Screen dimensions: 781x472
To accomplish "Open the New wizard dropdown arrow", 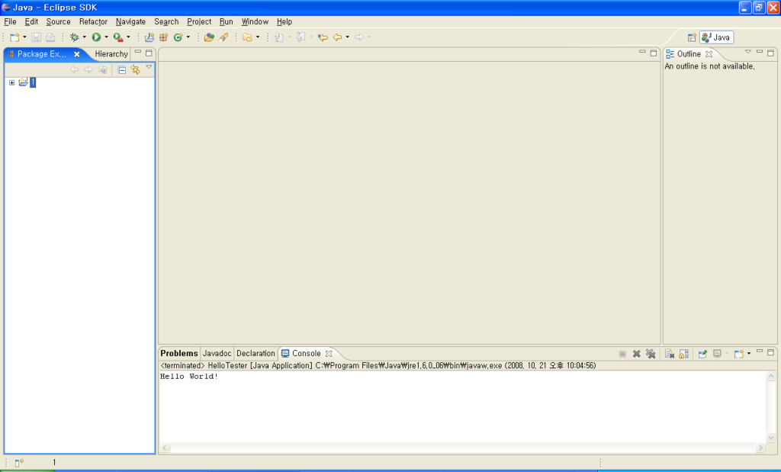I will pos(24,37).
